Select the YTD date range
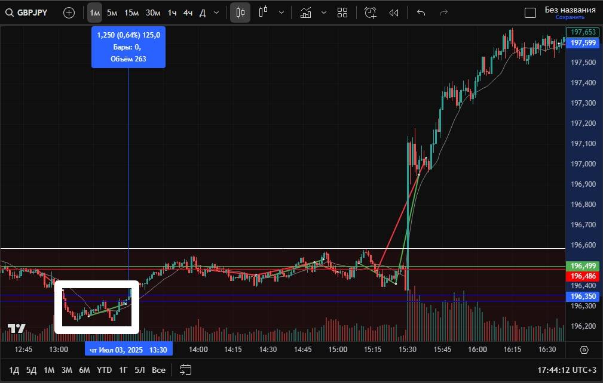The image size is (603, 383). coord(104,370)
